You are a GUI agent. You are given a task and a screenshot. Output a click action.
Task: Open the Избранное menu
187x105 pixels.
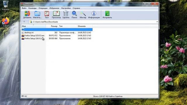point(54,8)
